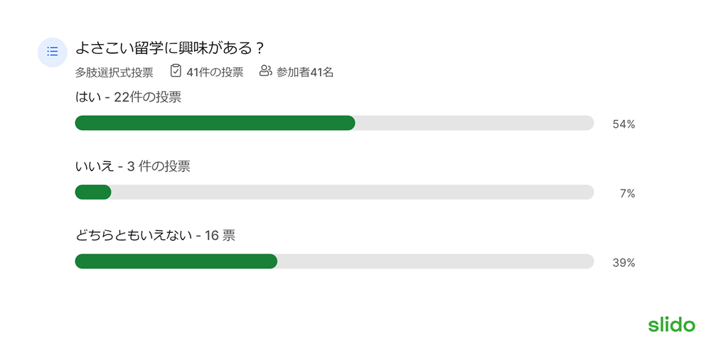
Task: Click the participants people icon
Action: [265, 71]
